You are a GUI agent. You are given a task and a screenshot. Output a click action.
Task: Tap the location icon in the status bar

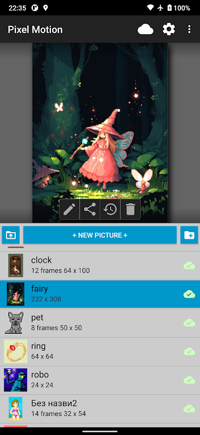[x=46, y=8]
